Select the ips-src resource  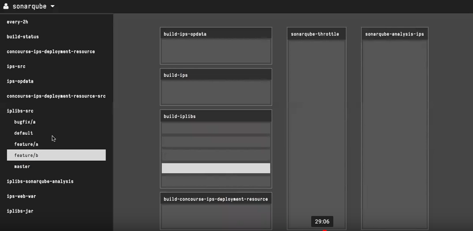click(16, 66)
